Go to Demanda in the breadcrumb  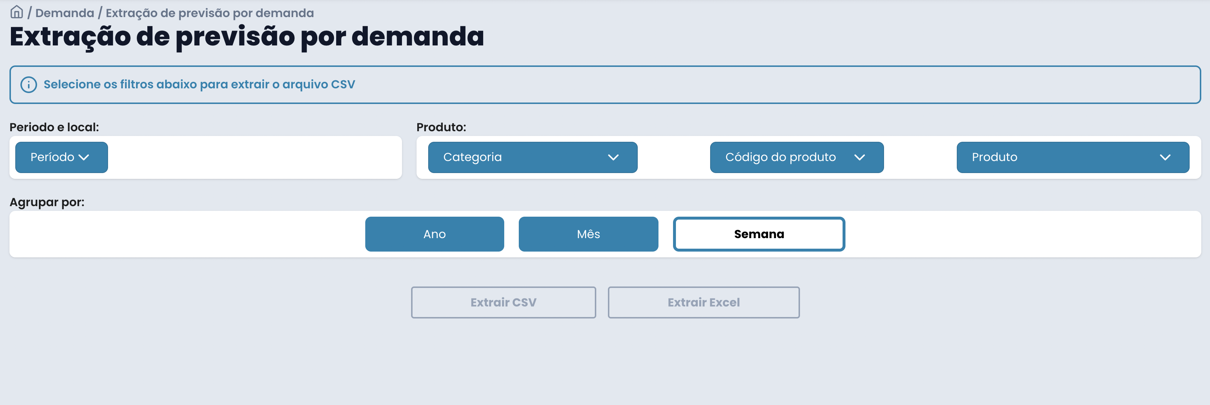[65, 13]
